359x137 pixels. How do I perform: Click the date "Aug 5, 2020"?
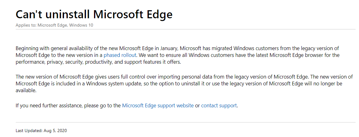(x=55, y=131)
